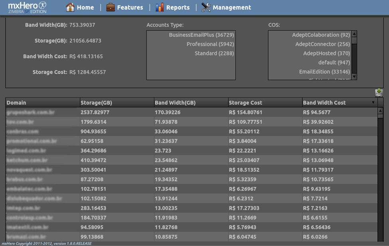Select AdeptHosted in the COS list
This screenshot has width=389, height=246.
point(326,53)
